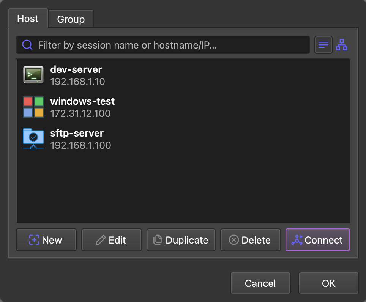Select the sftp-server session name
This screenshot has height=302, width=366.
[77, 134]
